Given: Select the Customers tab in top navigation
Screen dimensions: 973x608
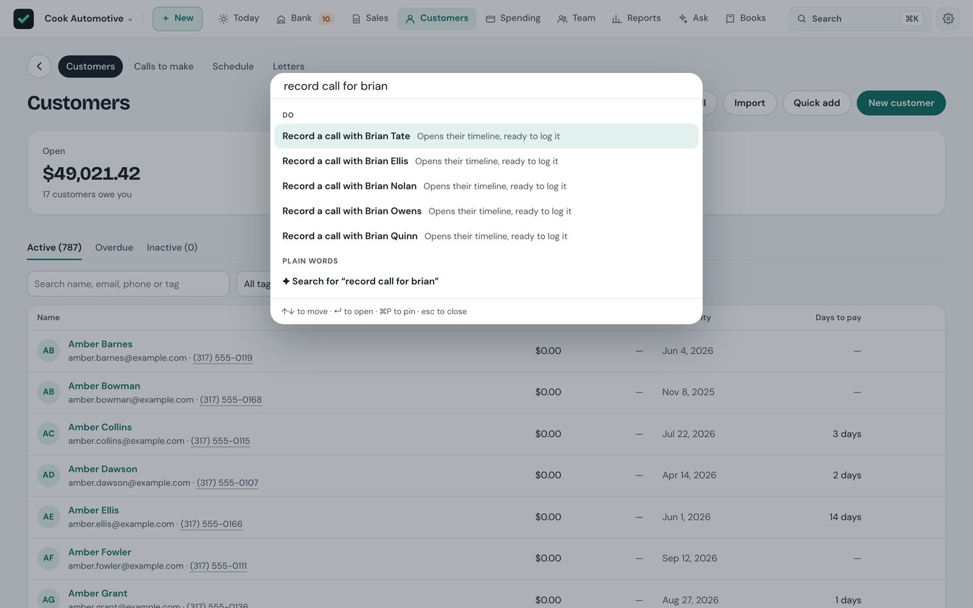Looking at the screenshot, I should pos(437,18).
